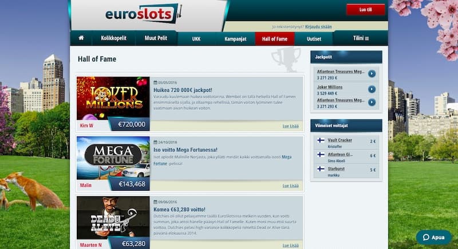Click the Dead or Alive game thumbnail
The image size is (458, 249).
click(x=113, y=218)
